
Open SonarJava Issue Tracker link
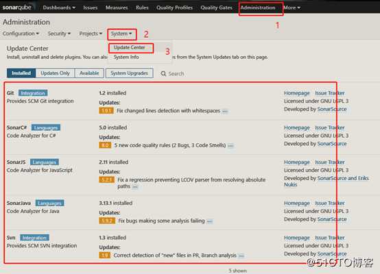(x=330, y=203)
